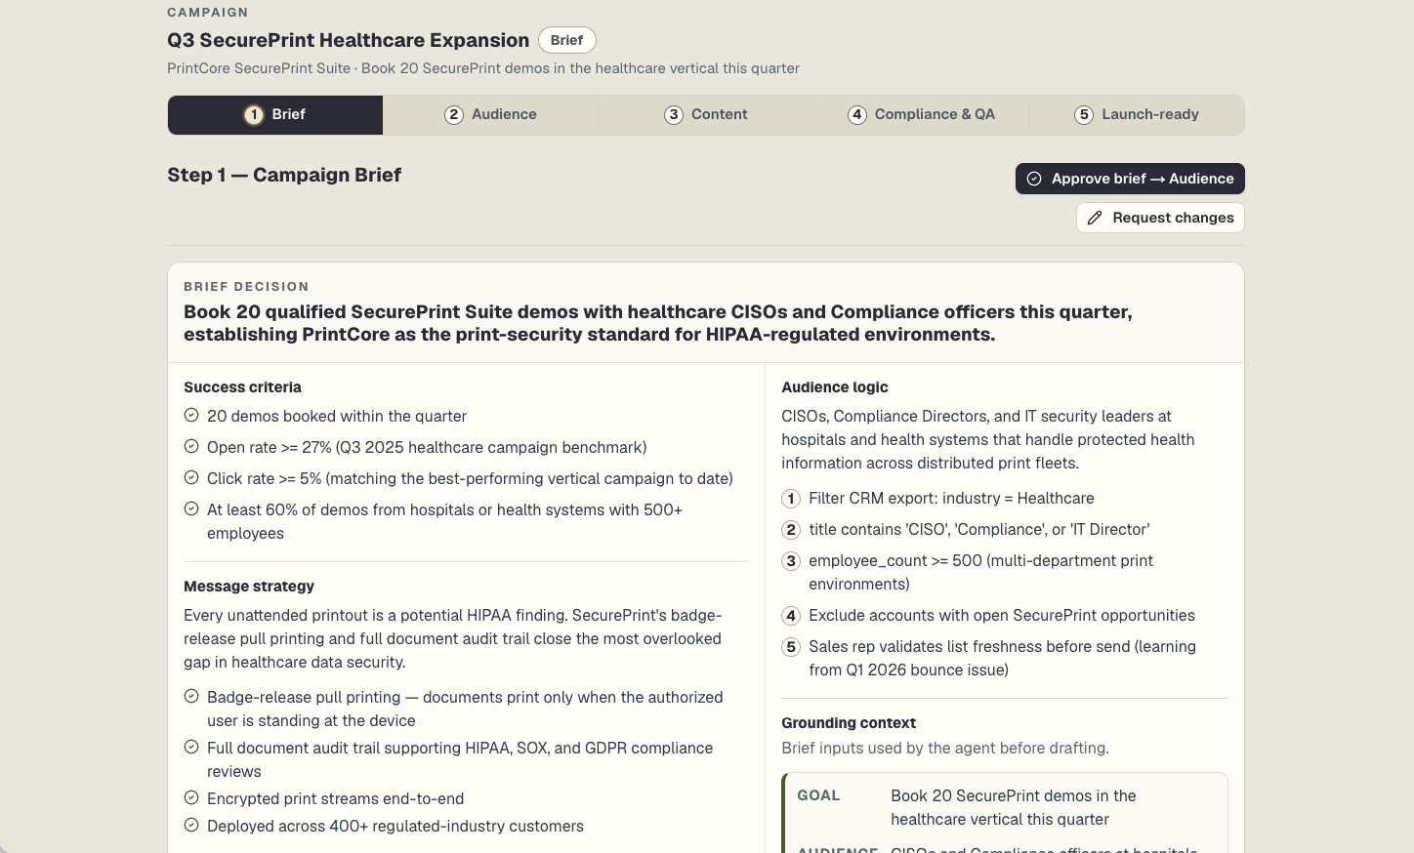Approve the brief and continue to Audience

1130,179
